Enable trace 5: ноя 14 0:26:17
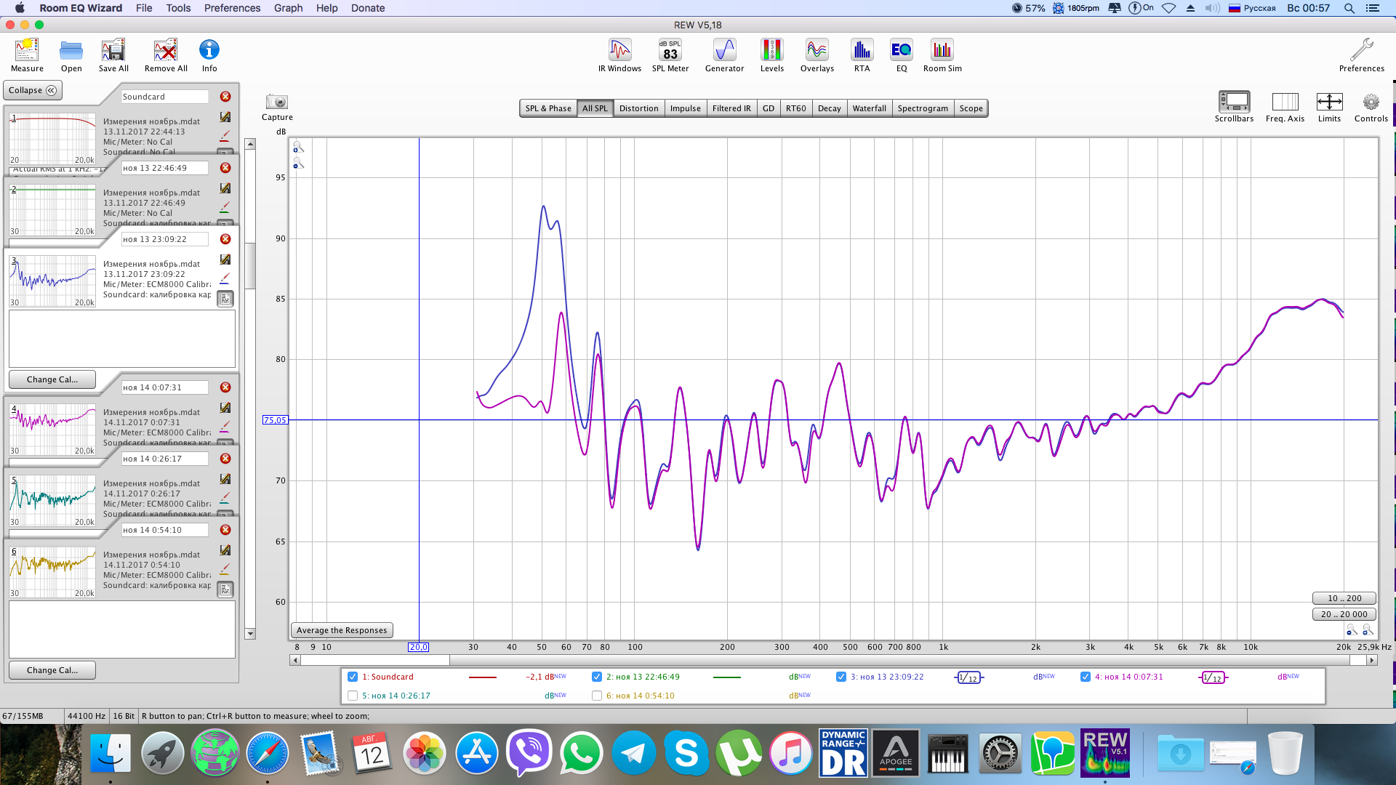 click(353, 696)
